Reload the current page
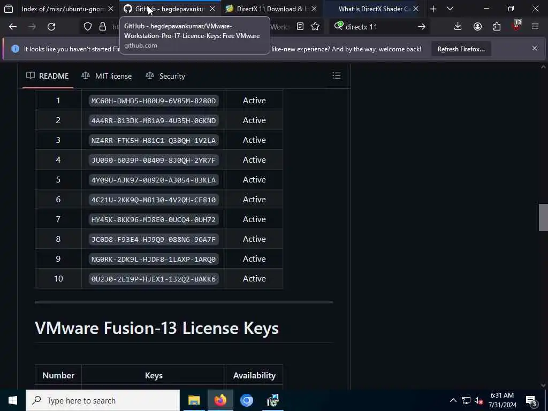The image size is (548, 411). pyautogui.click(x=51, y=27)
